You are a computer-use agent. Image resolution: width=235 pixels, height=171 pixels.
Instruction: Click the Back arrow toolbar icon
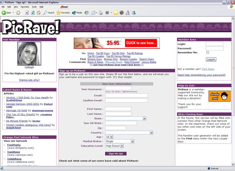coord(4,13)
